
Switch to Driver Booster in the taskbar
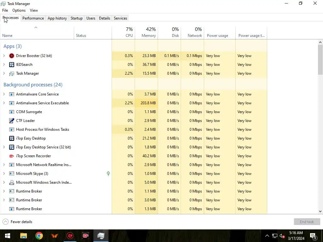point(70,236)
